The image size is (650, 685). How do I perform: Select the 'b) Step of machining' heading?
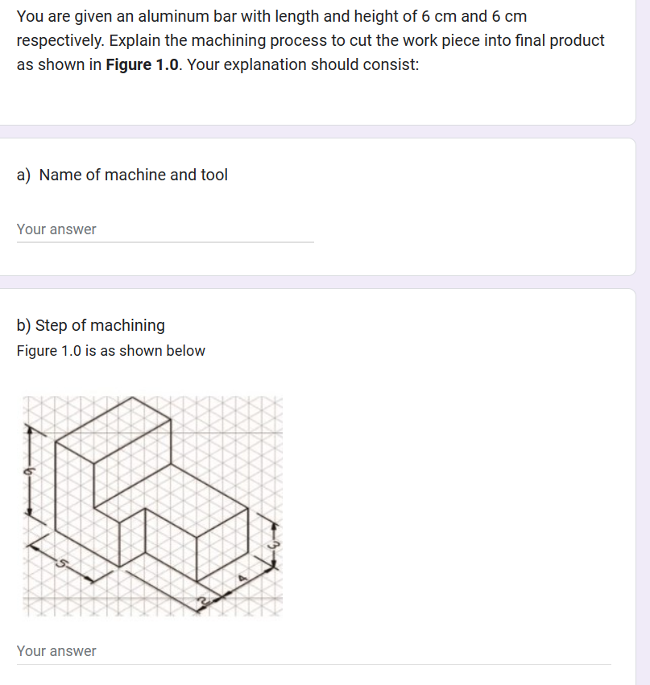point(91,325)
